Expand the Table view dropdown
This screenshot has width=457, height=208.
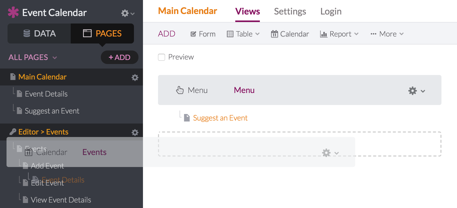click(x=243, y=34)
